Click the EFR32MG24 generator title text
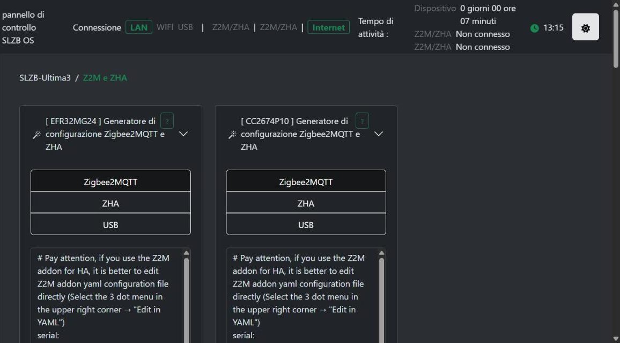 click(x=105, y=134)
